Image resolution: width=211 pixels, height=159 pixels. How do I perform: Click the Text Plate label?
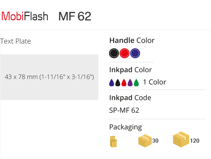click(15, 41)
